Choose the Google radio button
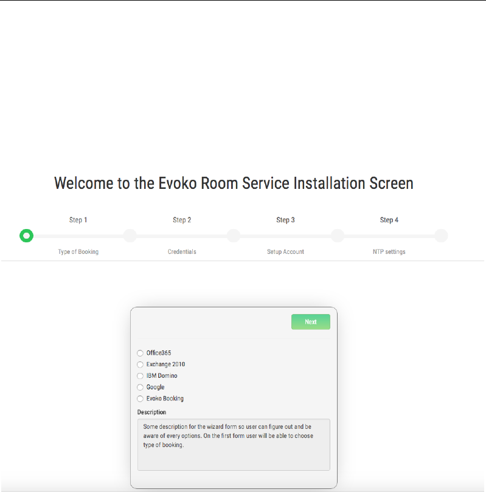The width and height of the screenshot is (486, 492). (140, 387)
